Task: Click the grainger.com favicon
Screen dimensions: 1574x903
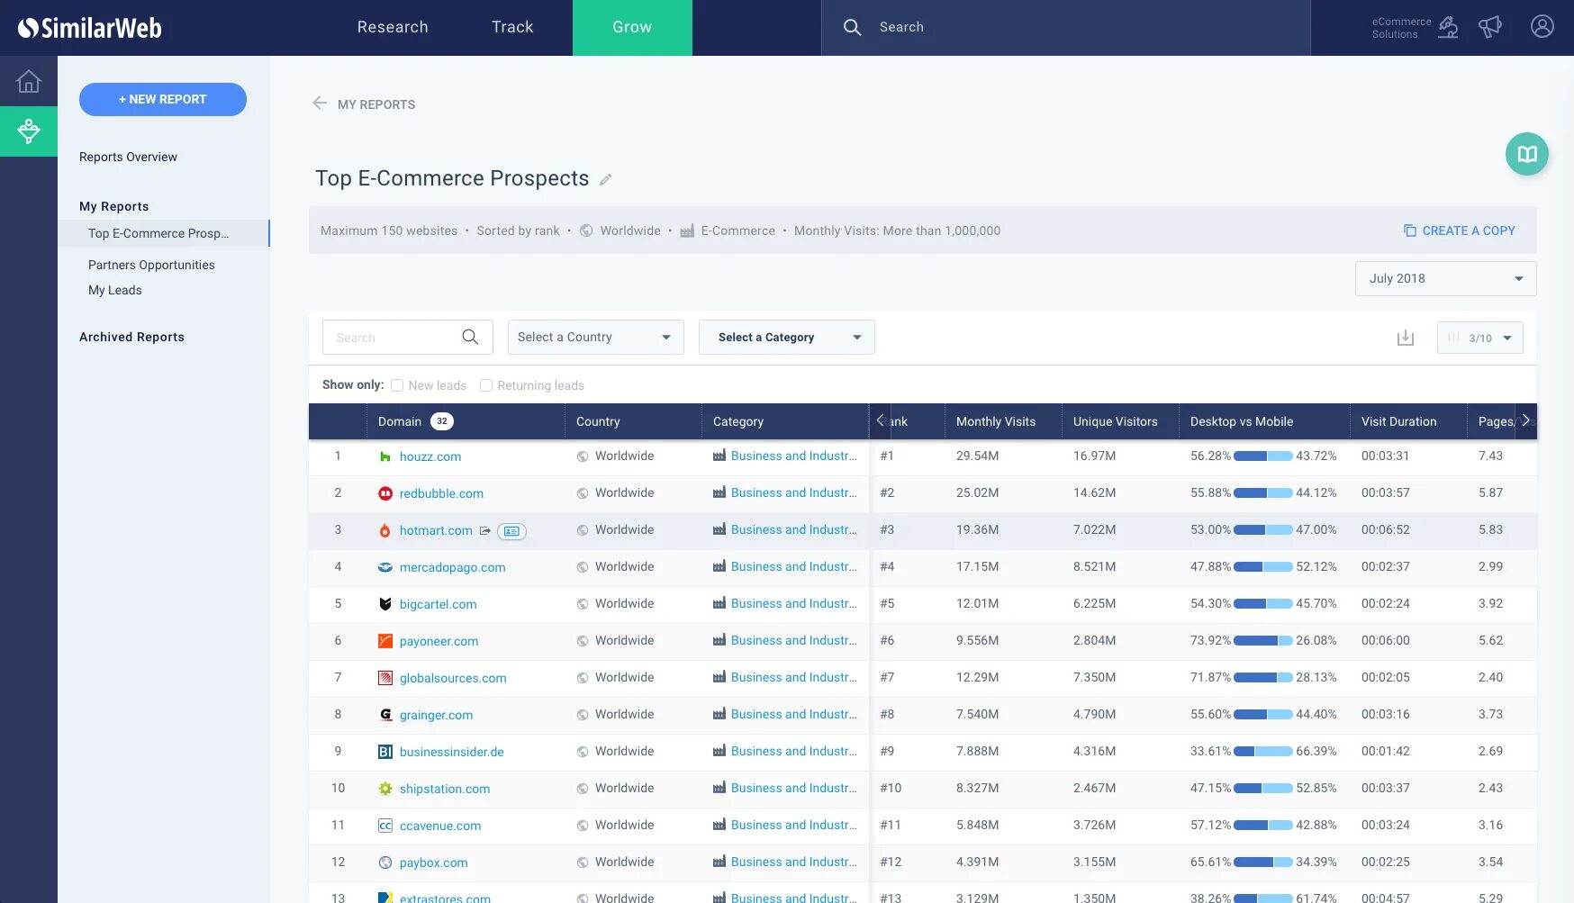Action: point(385,715)
